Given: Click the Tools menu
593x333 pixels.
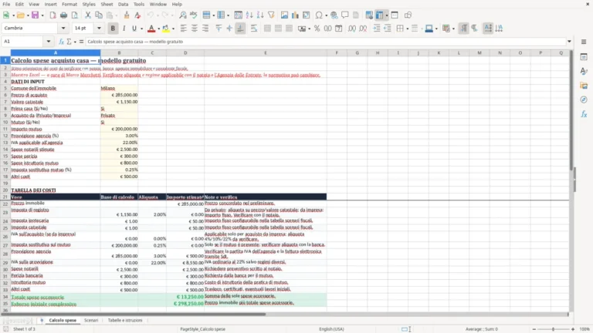Looking at the screenshot, I should (139, 4).
